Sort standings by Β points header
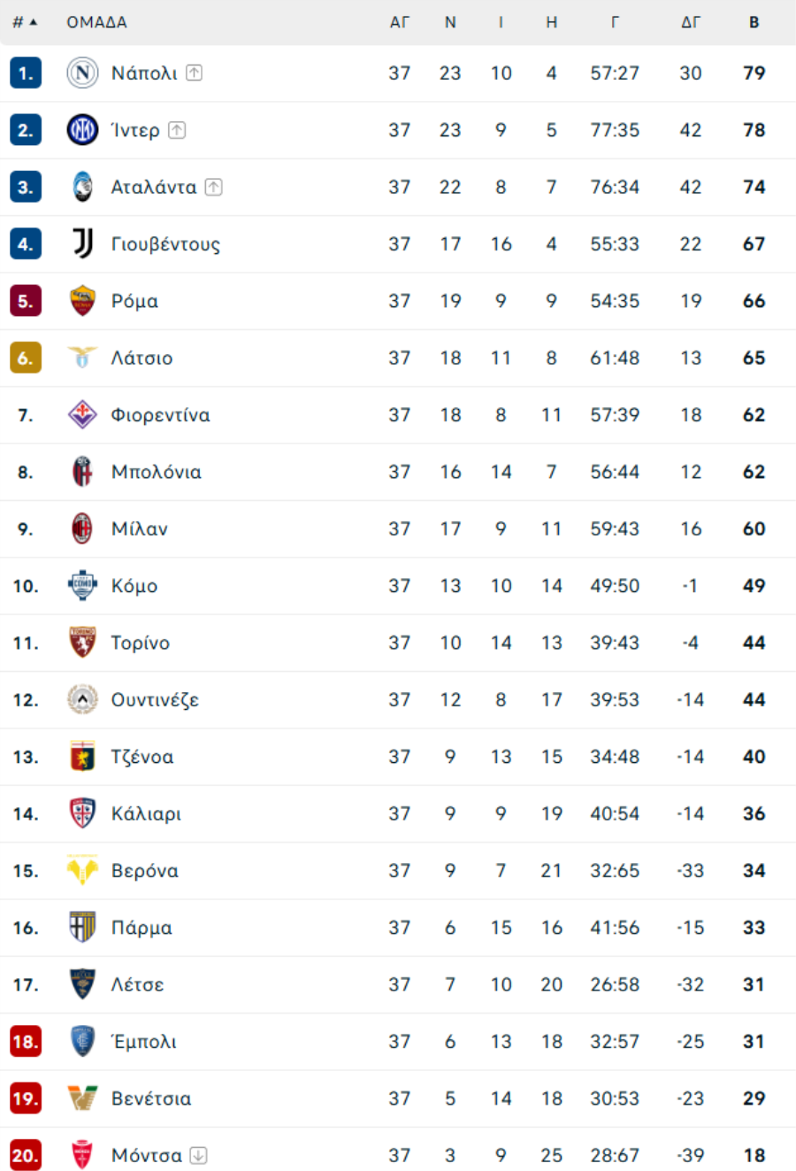 pyautogui.click(x=754, y=22)
